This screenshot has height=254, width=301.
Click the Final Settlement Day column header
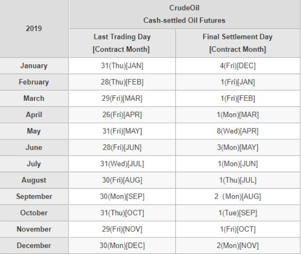pyautogui.click(x=238, y=43)
